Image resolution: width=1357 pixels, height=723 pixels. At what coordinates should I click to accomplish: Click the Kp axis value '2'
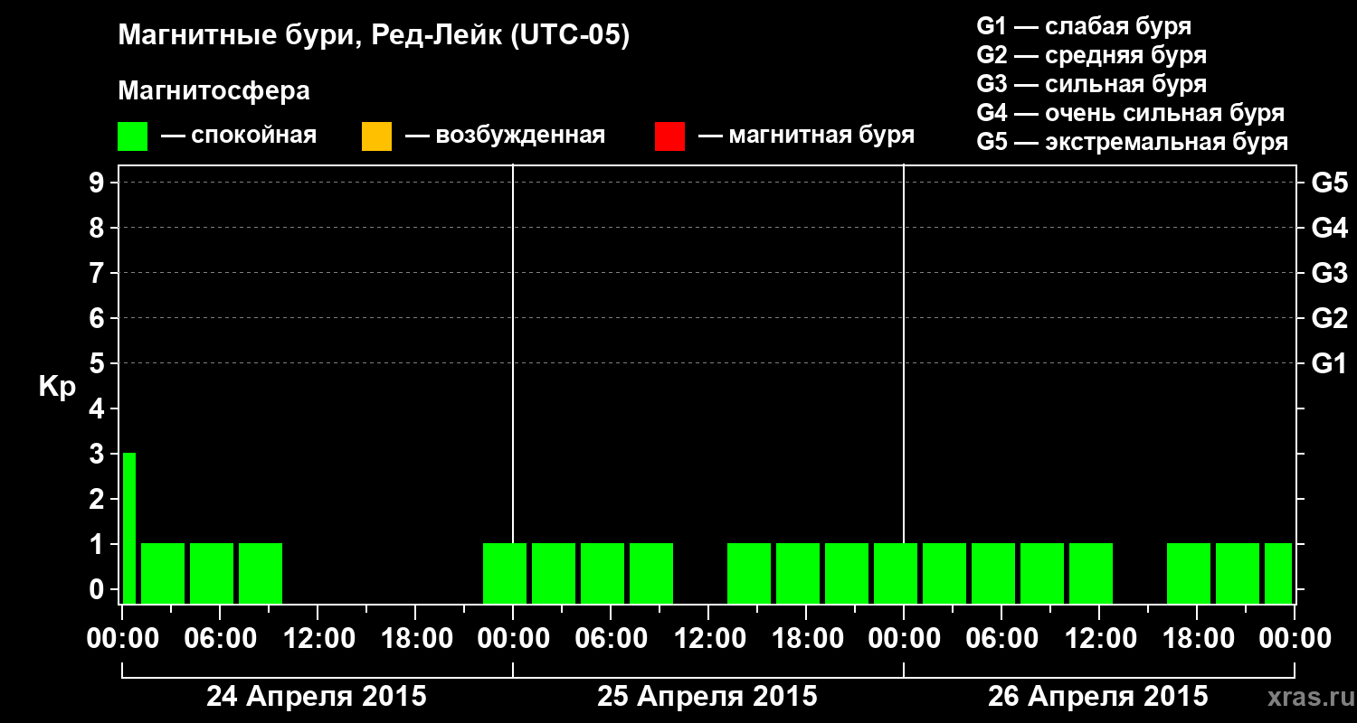click(x=99, y=499)
